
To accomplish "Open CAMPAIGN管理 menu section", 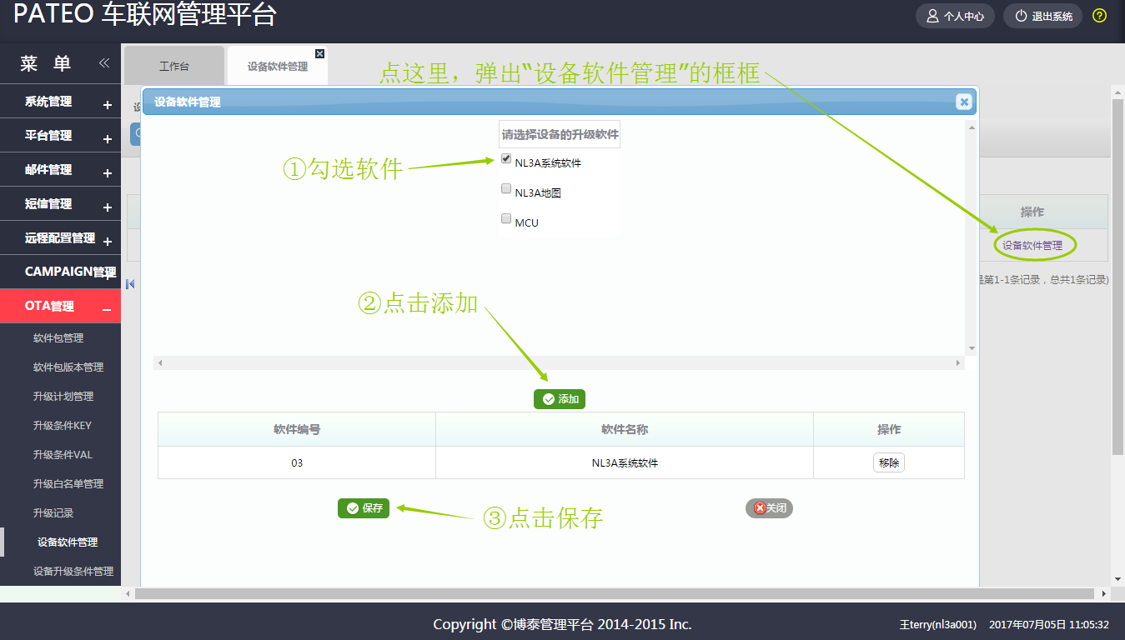I will (x=60, y=272).
